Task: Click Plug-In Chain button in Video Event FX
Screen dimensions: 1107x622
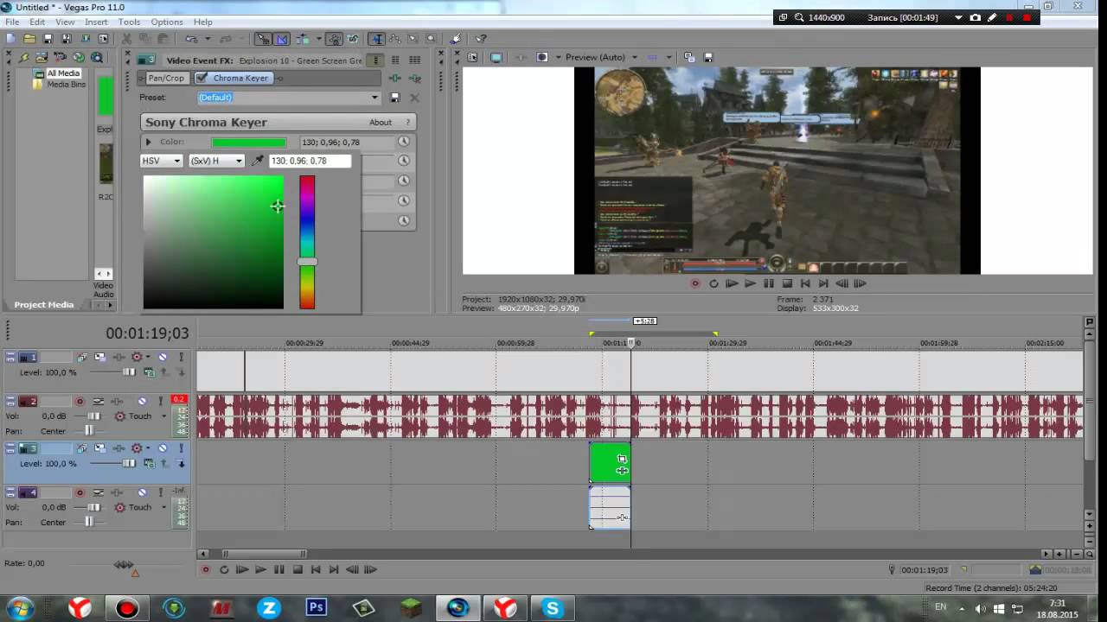Action: (395, 78)
